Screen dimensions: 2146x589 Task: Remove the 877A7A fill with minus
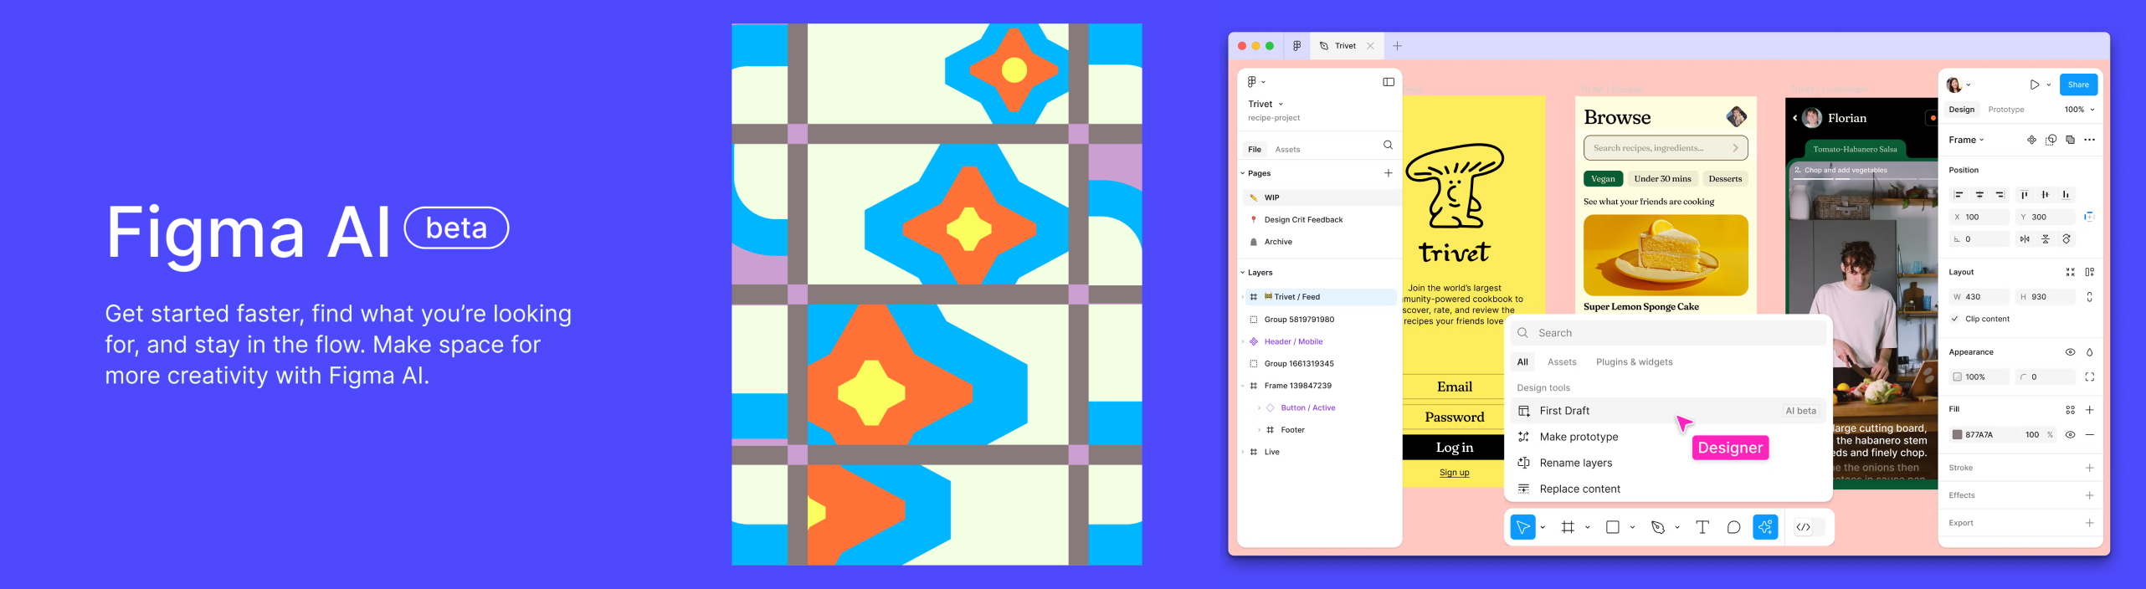2089,435
